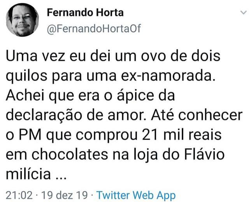Open the Twitter Web App source link

(136, 195)
